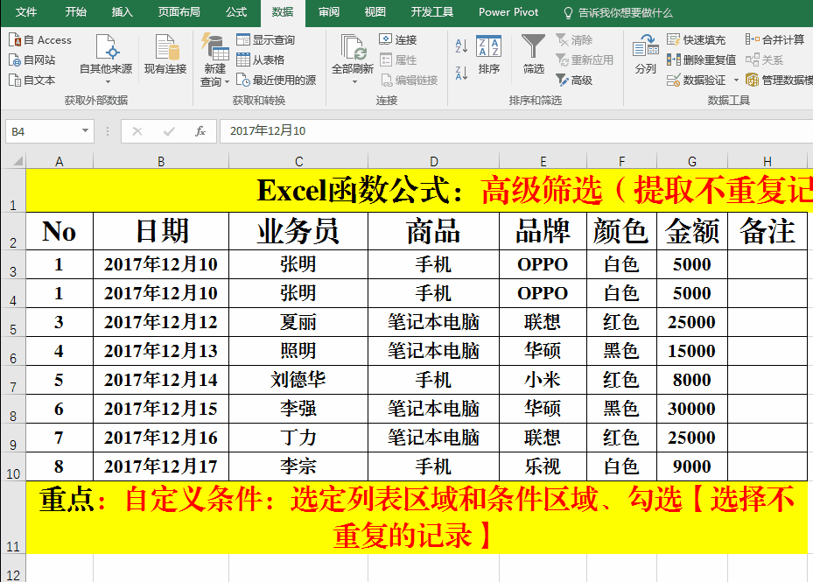Click 删除重复值 remove duplicates
813x582 pixels.
click(x=701, y=60)
